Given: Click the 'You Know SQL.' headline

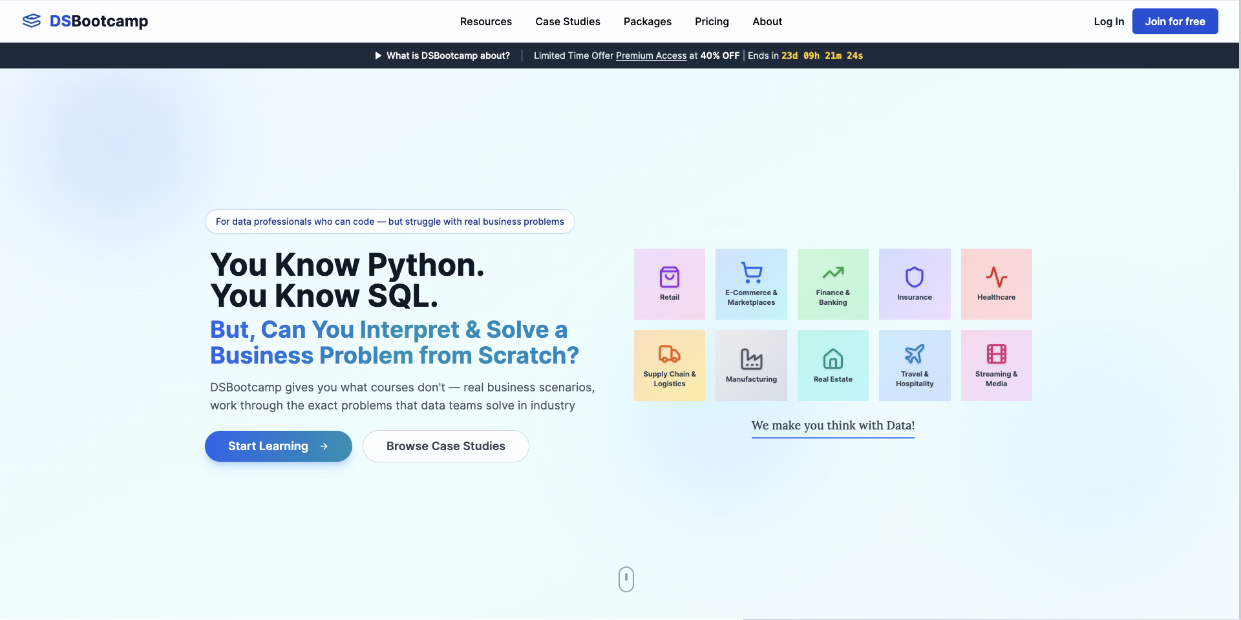Looking at the screenshot, I should click(x=324, y=296).
